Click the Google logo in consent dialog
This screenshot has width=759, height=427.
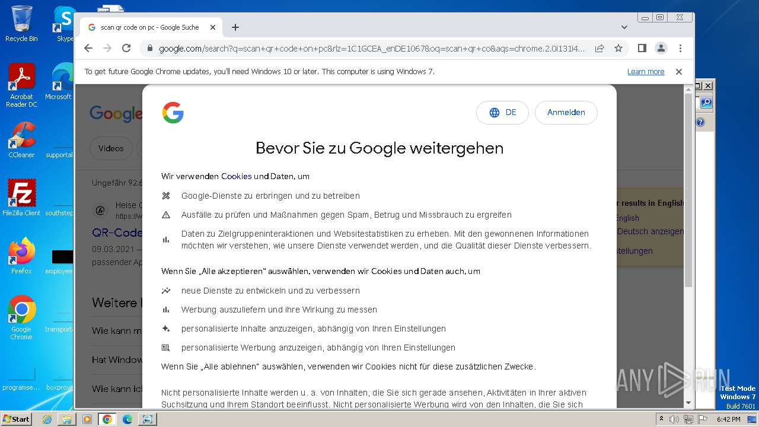pyautogui.click(x=173, y=112)
